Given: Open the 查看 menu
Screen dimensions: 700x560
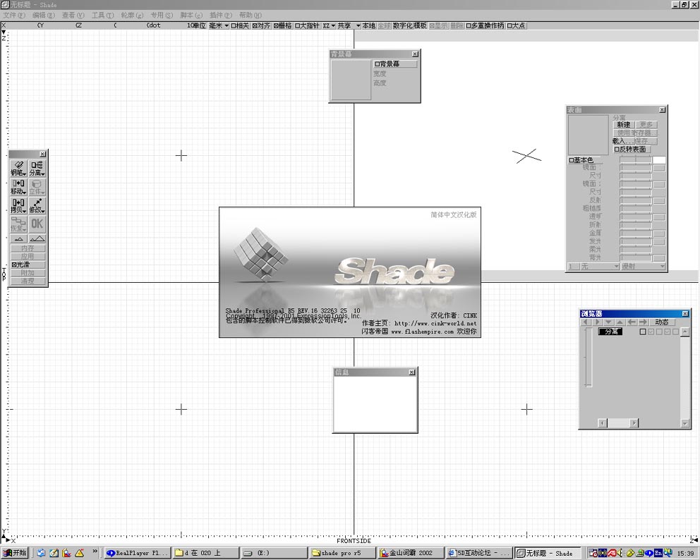Looking at the screenshot, I should tap(73, 16).
